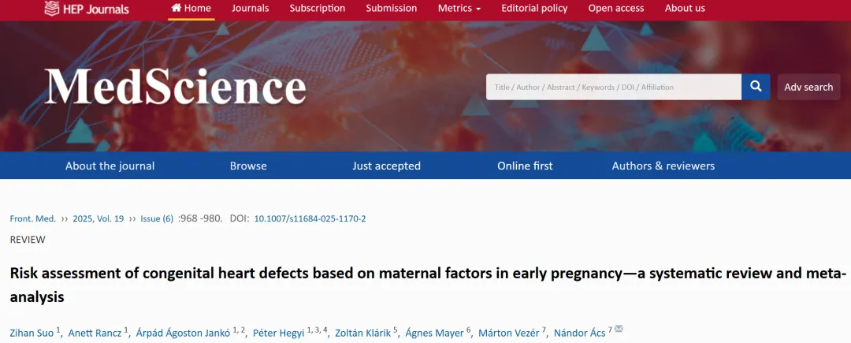Screen dimensions: 851x343
Task: Open the About the journal tab
Action: [x=110, y=166]
